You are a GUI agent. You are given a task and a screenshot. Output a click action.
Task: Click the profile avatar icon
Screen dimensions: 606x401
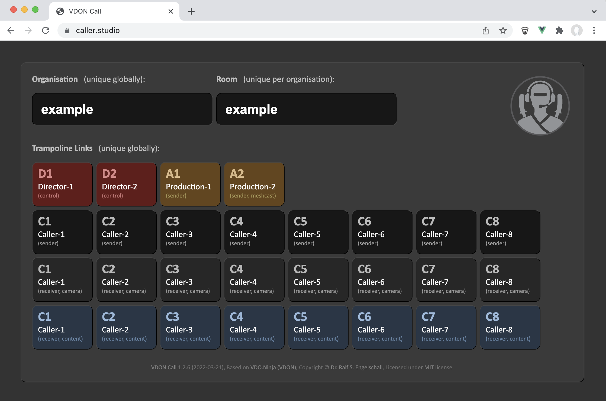tap(576, 30)
